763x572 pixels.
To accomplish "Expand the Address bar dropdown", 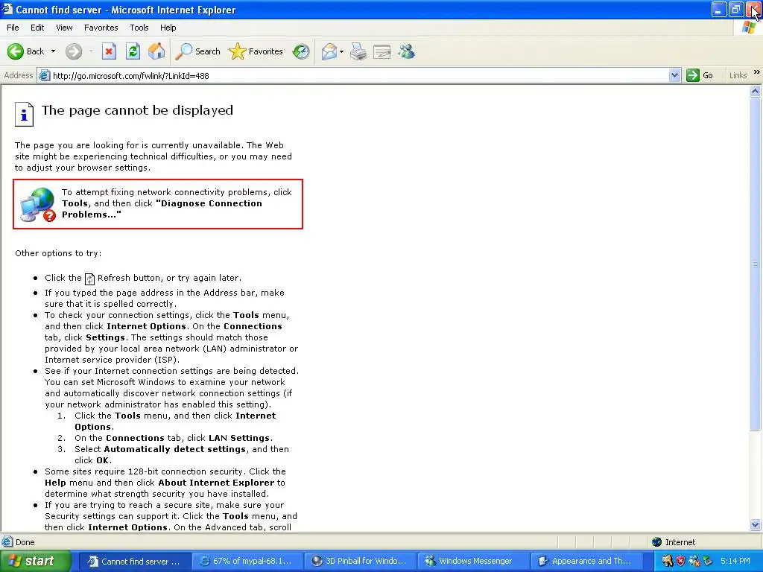I will (x=674, y=75).
